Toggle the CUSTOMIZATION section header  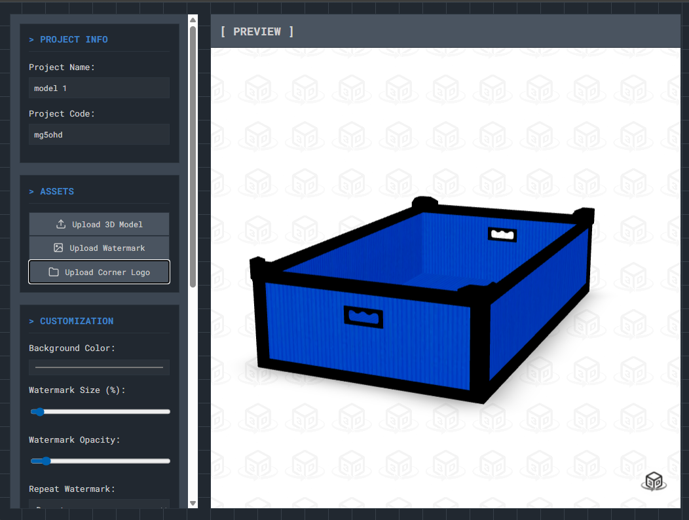71,321
